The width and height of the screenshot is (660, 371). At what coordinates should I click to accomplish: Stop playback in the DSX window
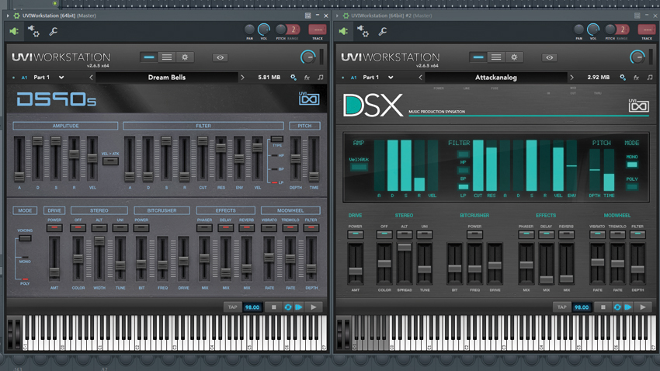pos(603,307)
